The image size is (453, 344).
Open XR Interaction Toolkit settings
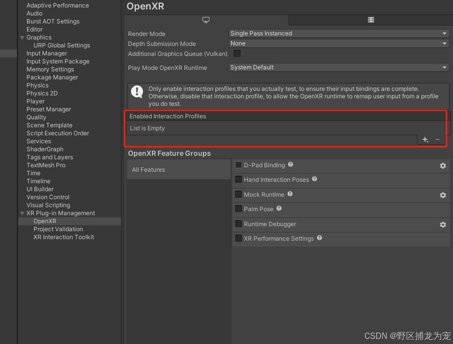(63, 237)
